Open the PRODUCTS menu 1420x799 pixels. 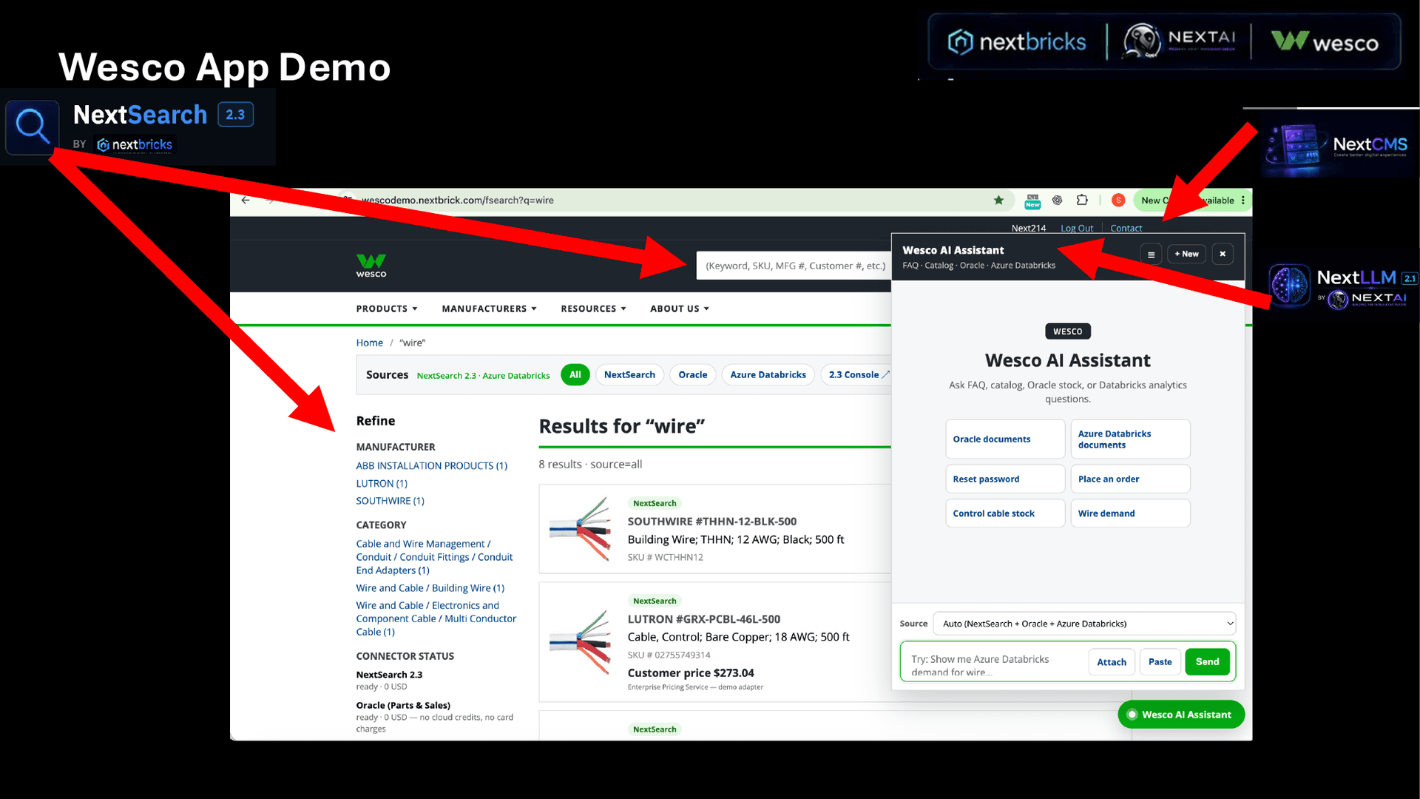tap(387, 309)
